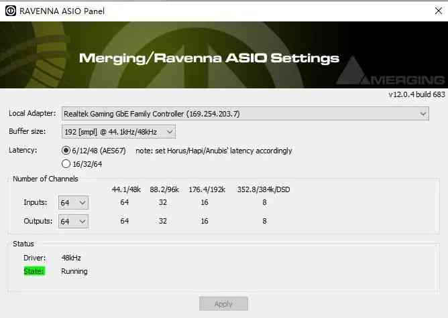Click the Outputs: label
448x318 pixels.
[38, 221]
